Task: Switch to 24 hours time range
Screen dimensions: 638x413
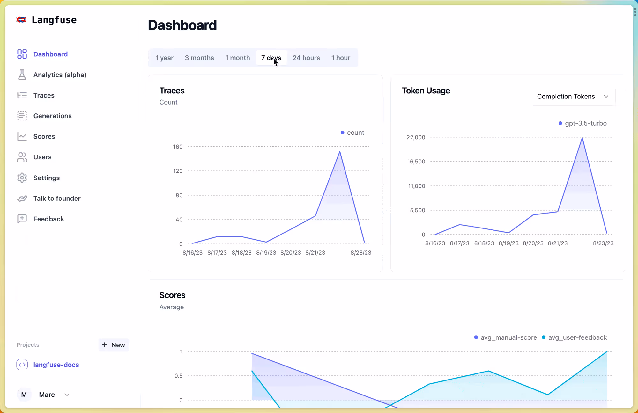Action: [306, 58]
